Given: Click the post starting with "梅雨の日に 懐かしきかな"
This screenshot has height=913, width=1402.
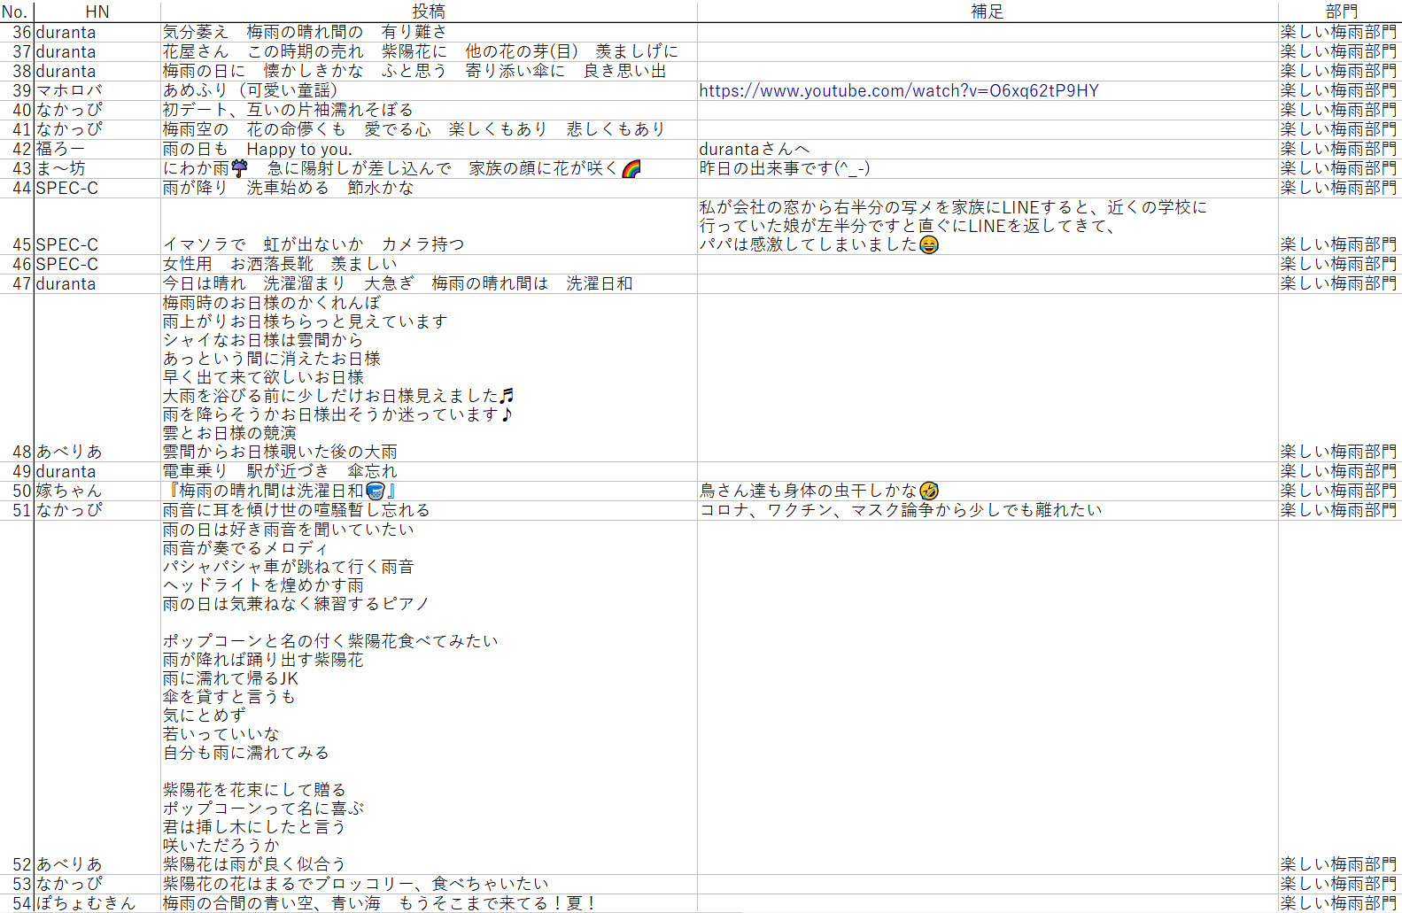Looking at the screenshot, I should point(414,71).
